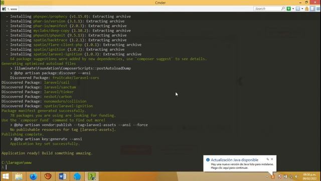The width and height of the screenshot is (321, 181).
Task: Click 'C:\laragon\www' path text
Action: tap(17, 162)
